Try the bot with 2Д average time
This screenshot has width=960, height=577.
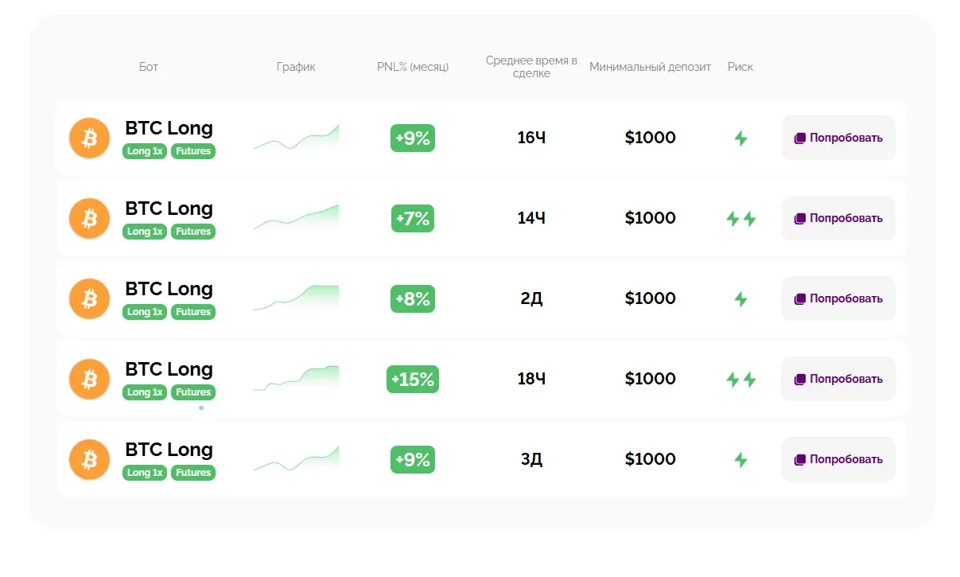[x=838, y=298]
